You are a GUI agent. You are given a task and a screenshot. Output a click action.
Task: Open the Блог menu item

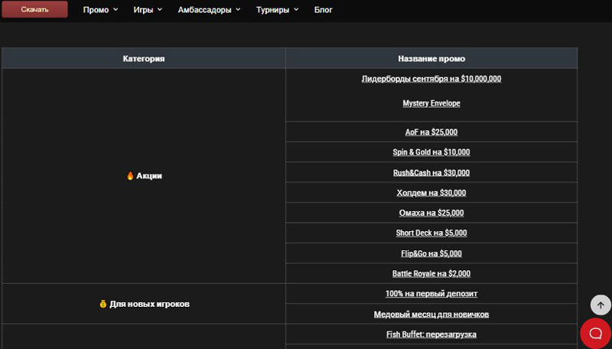pos(324,10)
